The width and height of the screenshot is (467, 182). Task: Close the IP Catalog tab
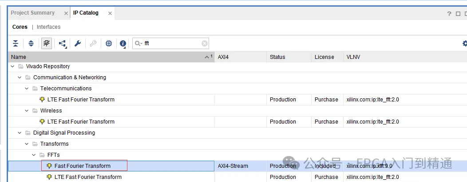click(x=110, y=13)
